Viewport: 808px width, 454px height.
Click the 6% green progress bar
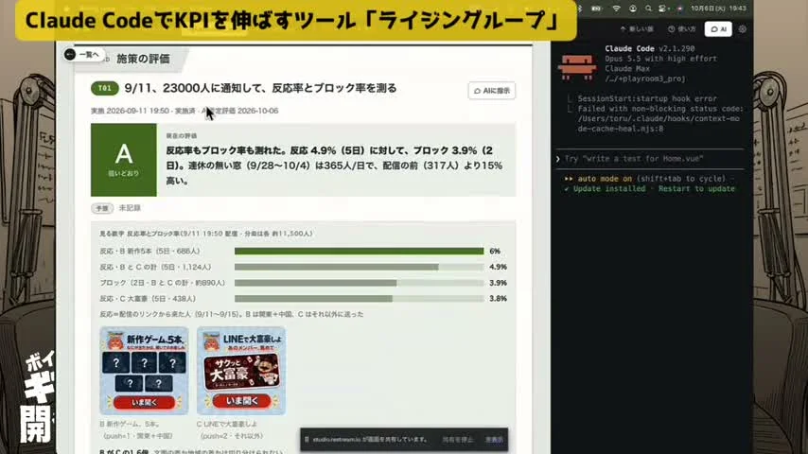coord(359,251)
